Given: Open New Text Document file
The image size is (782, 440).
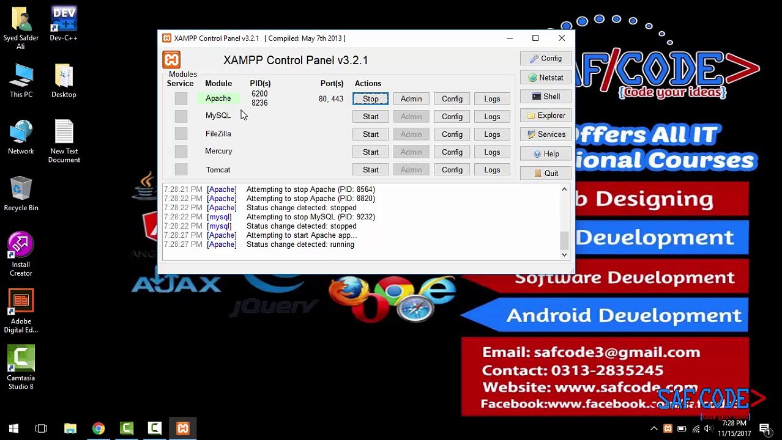Looking at the screenshot, I should [64, 142].
